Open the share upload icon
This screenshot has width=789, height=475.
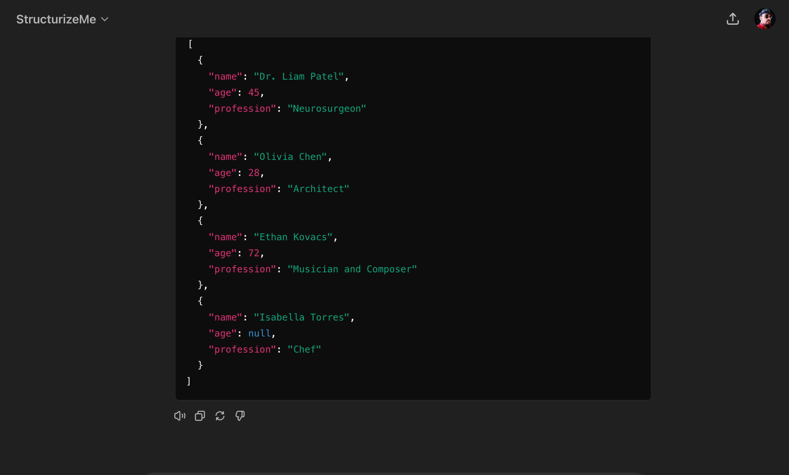(x=732, y=19)
